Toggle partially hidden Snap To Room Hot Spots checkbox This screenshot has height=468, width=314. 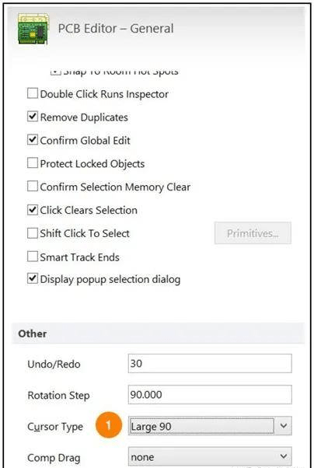pos(55,72)
